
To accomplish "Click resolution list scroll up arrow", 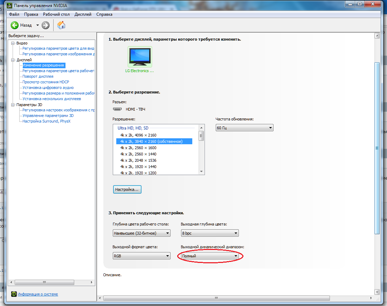I will (x=201, y=128).
